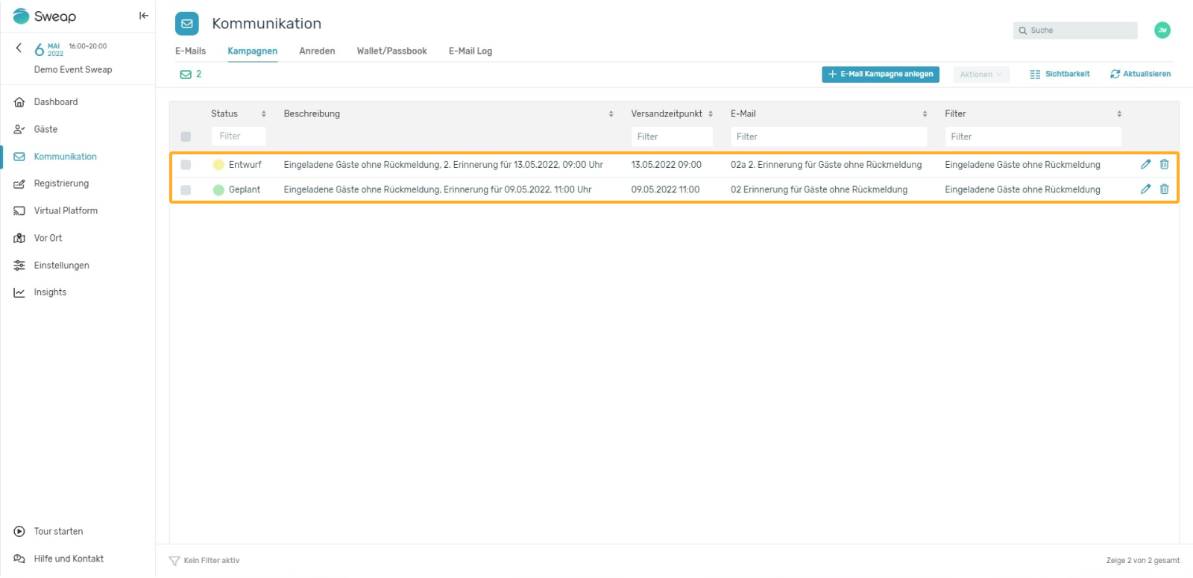This screenshot has height=578, width=1193.
Task: Click the Virtual Platform cast icon
Action: [x=19, y=211]
